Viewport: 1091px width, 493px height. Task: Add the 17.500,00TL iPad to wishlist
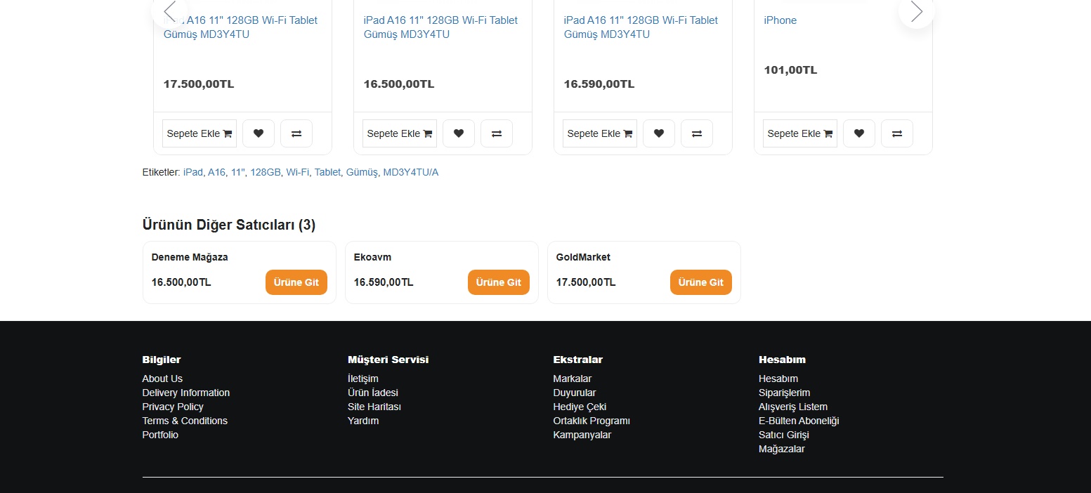[259, 133]
